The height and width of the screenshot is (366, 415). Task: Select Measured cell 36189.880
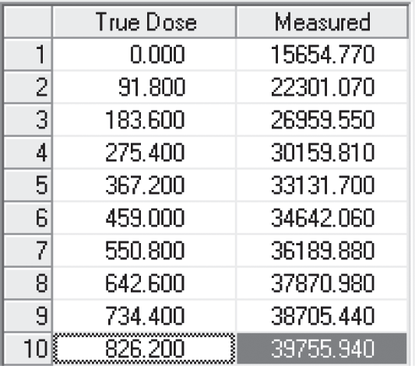coord(322,250)
